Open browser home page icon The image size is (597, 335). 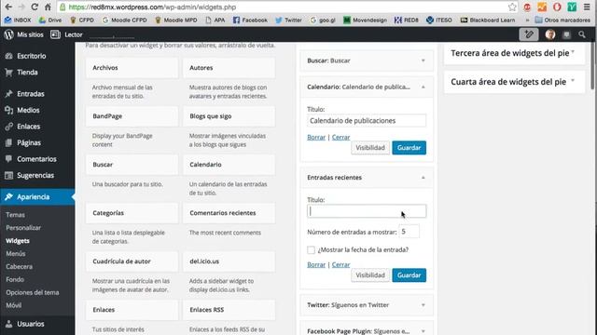[48, 7]
